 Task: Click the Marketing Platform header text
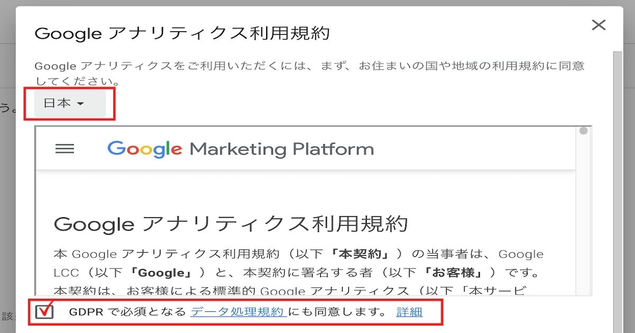(x=282, y=149)
